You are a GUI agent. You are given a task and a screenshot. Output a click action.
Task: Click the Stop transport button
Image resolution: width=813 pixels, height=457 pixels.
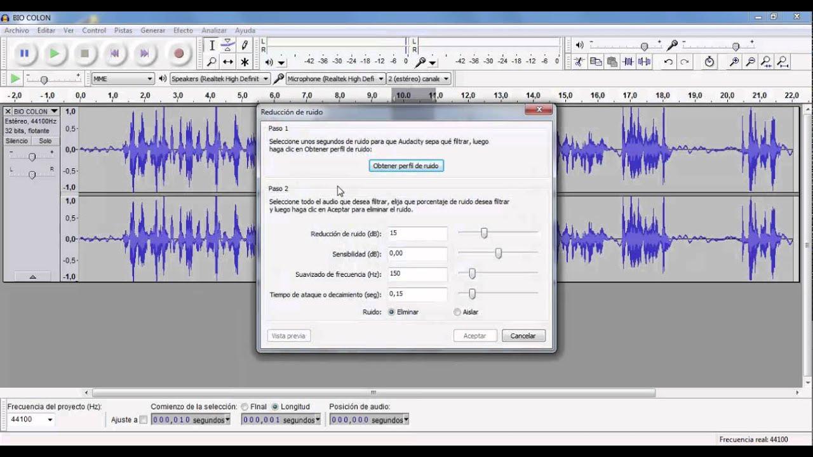(84, 54)
